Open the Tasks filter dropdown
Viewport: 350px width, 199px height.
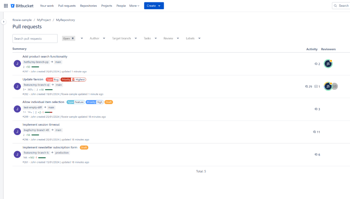point(150,38)
